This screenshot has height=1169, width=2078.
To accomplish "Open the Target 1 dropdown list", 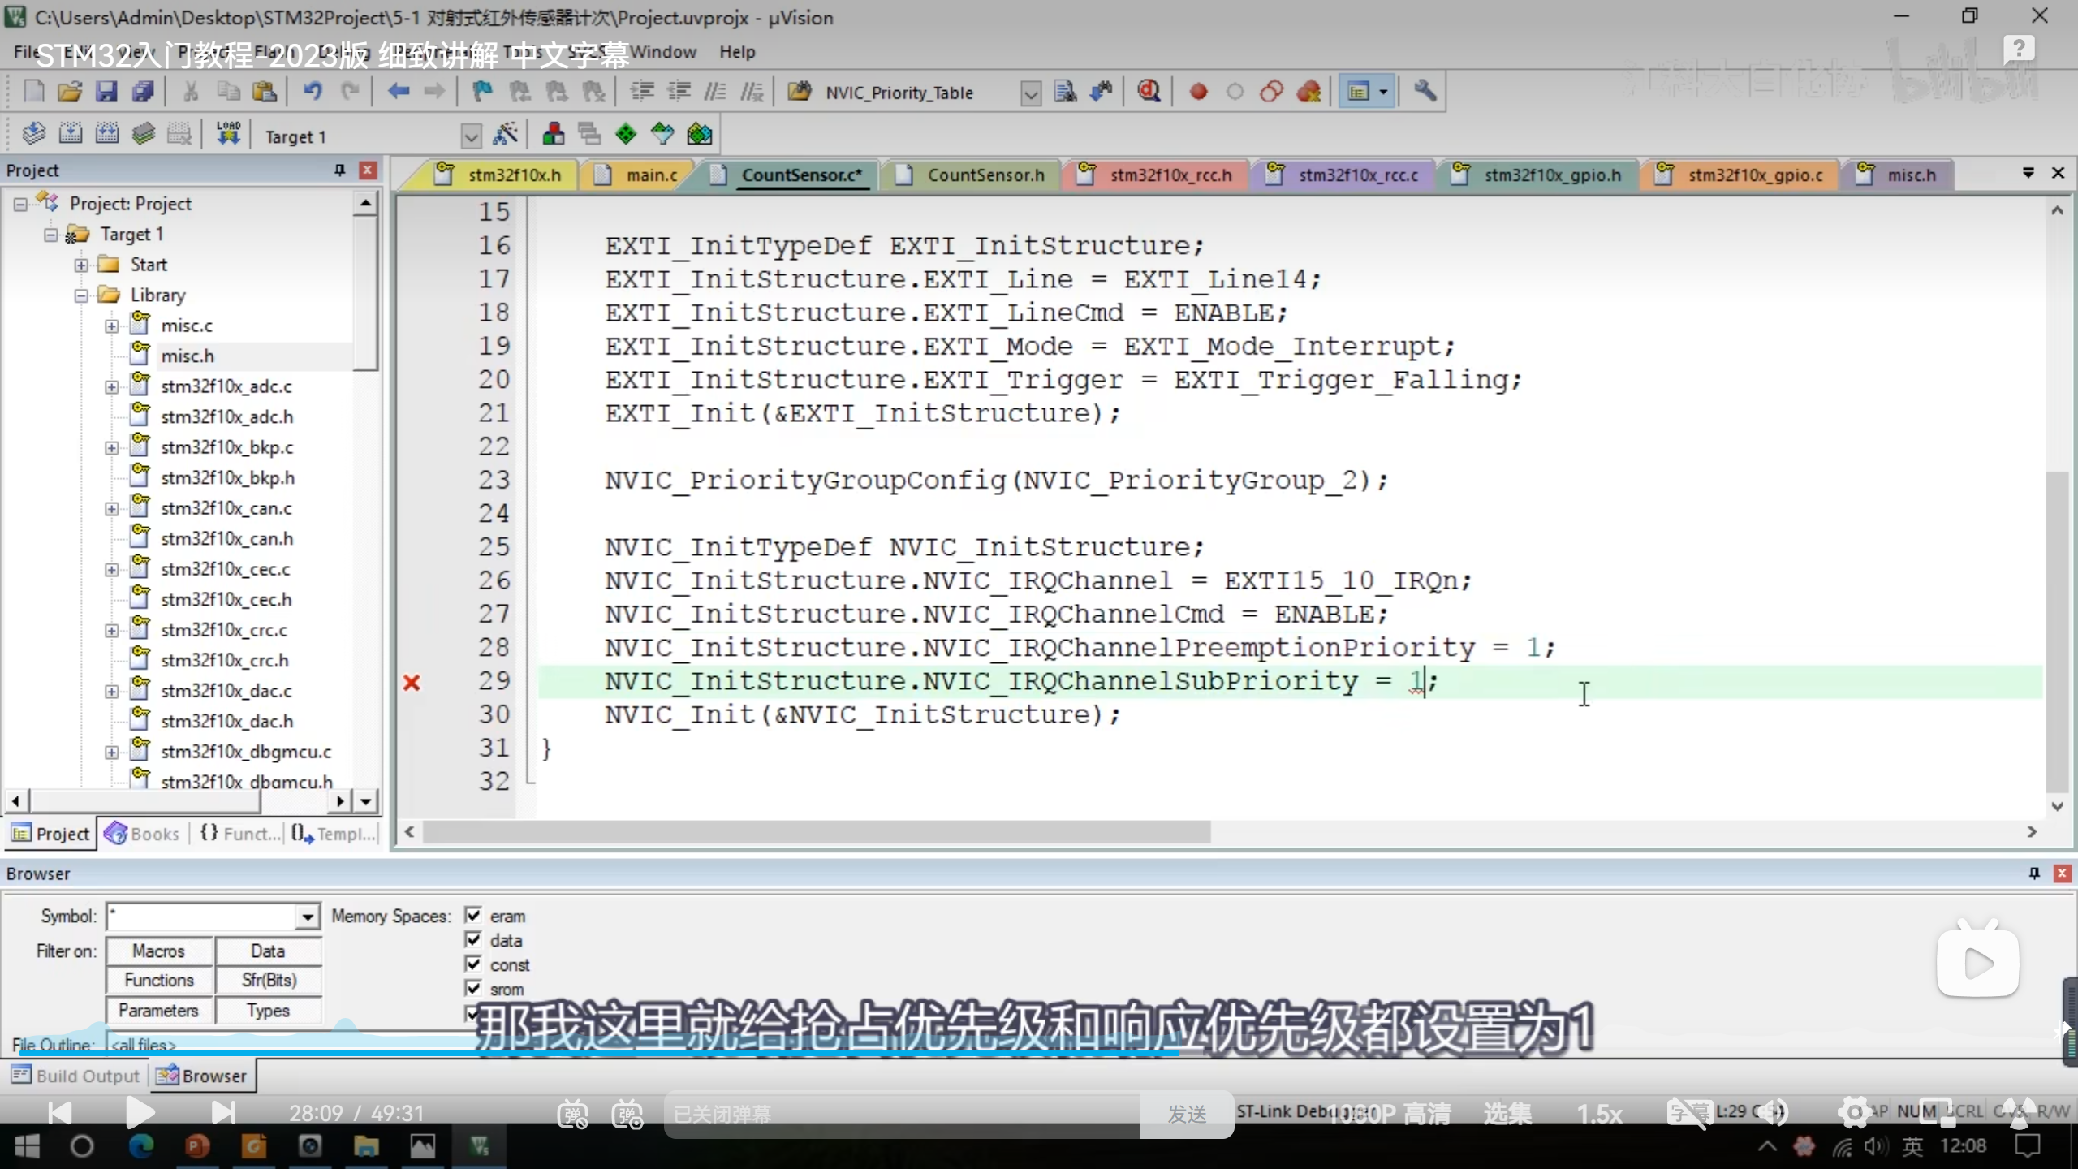I will 471,136.
